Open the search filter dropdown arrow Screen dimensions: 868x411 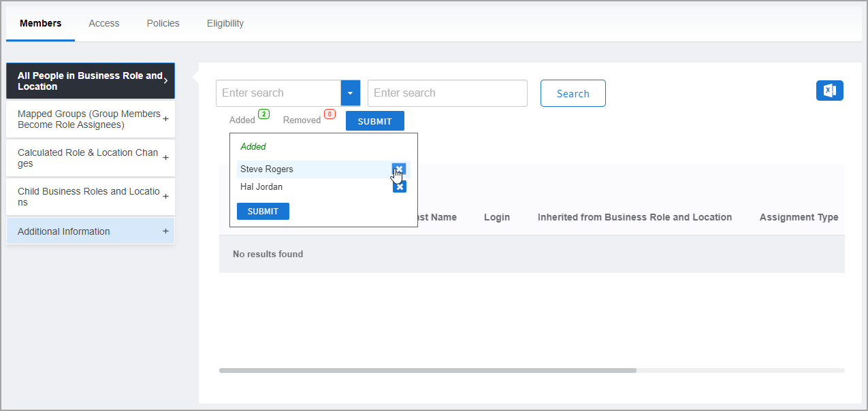point(350,93)
